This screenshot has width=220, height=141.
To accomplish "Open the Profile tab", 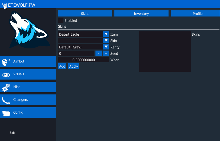I will click(x=198, y=14).
